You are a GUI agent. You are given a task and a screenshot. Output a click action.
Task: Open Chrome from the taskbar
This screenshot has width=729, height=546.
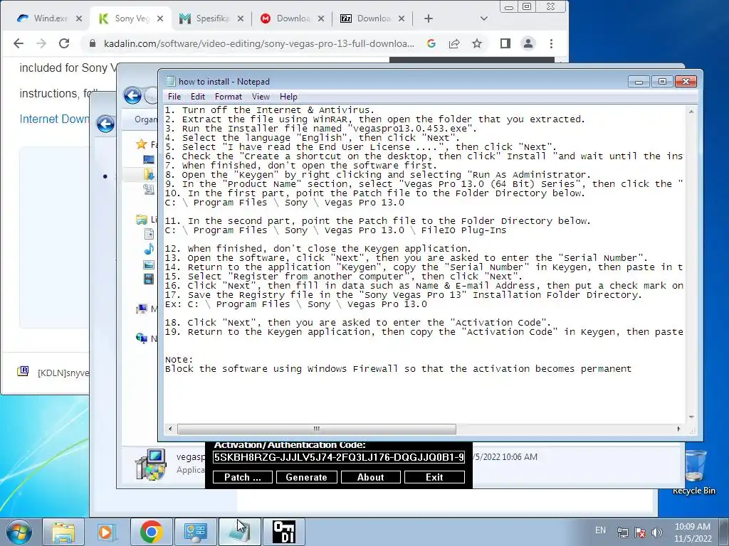(x=151, y=532)
